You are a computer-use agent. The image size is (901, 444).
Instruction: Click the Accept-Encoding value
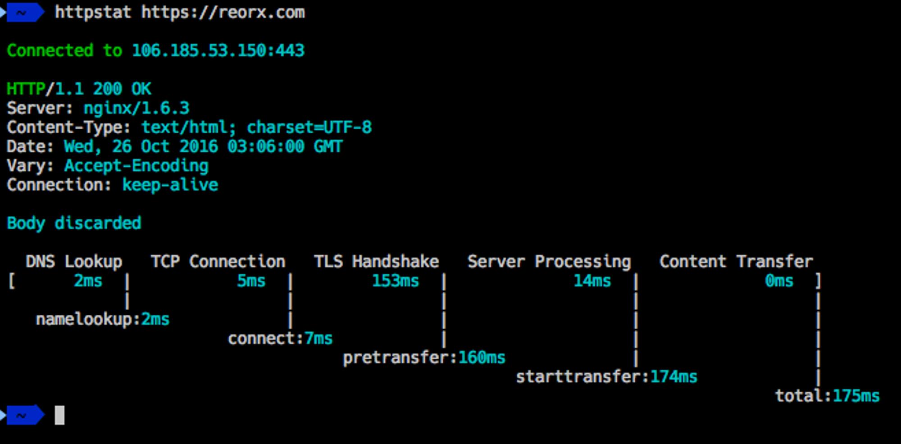pyautogui.click(x=137, y=166)
